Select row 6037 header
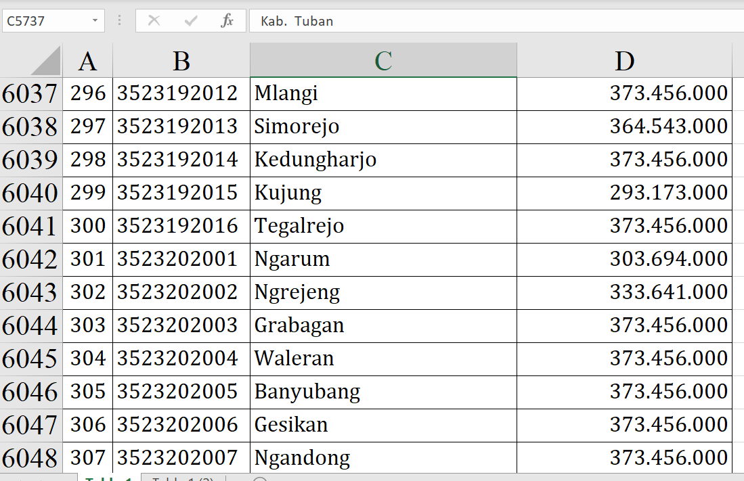This screenshot has width=744, height=481. [30, 94]
